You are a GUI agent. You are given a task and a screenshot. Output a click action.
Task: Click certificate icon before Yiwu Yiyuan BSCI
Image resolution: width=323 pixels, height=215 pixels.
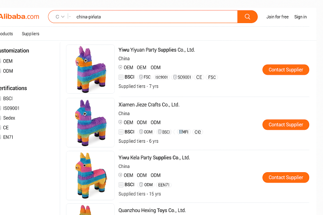point(121,77)
